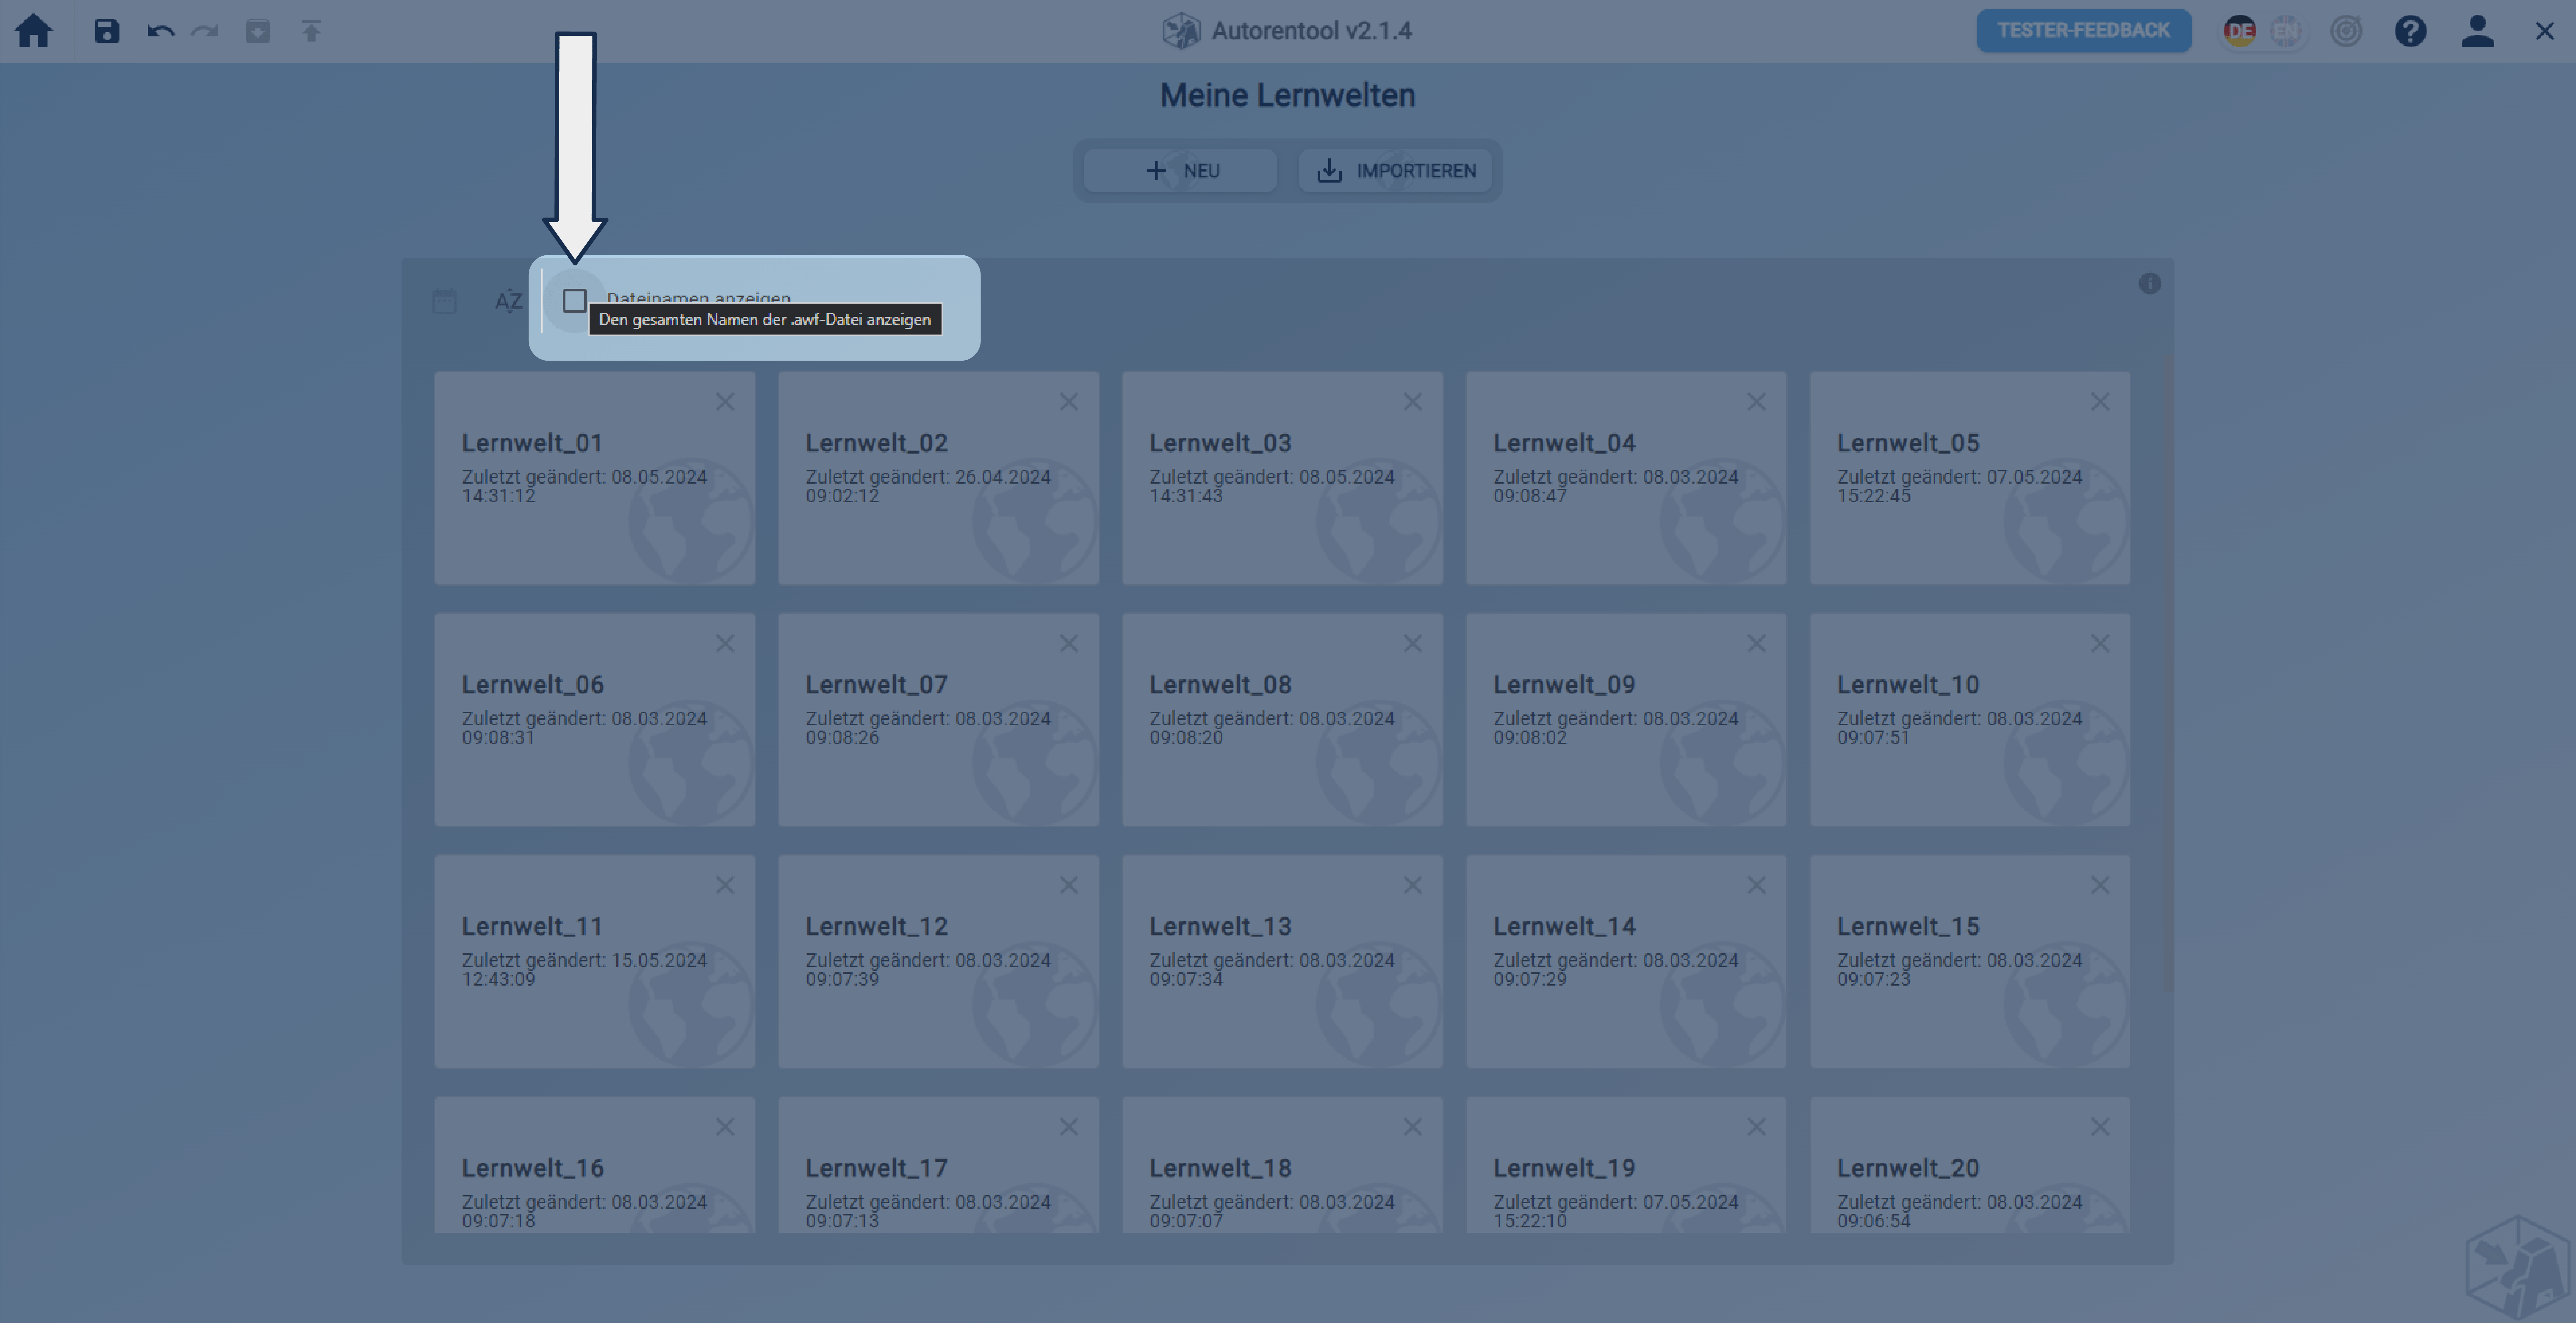Open the user account icon
2576x1323 pixels.
click(x=2477, y=31)
